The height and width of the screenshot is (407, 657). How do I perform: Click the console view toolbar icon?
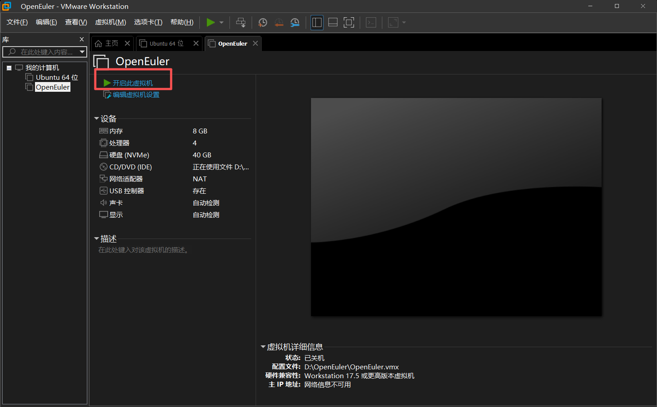(x=371, y=22)
